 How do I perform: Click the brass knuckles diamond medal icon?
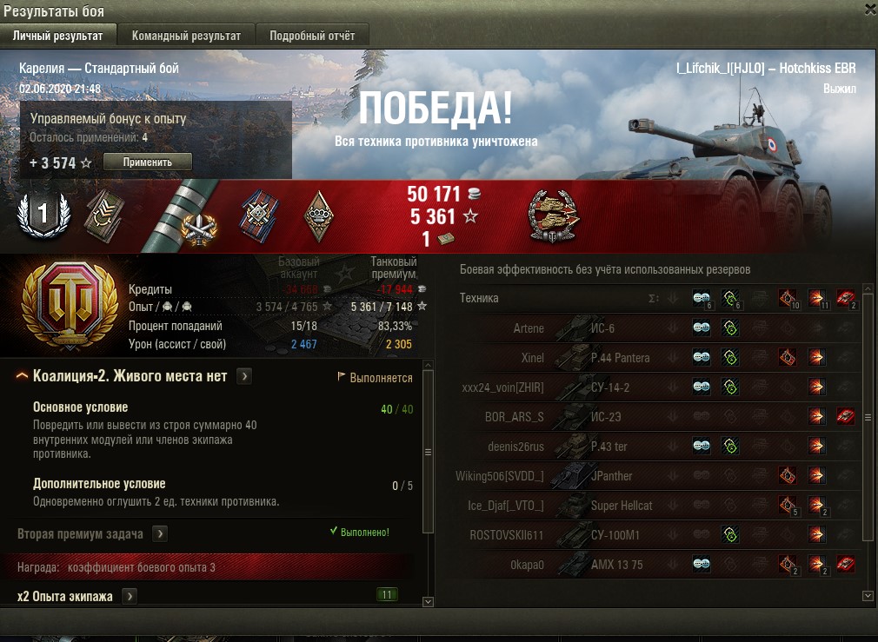[x=319, y=216]
